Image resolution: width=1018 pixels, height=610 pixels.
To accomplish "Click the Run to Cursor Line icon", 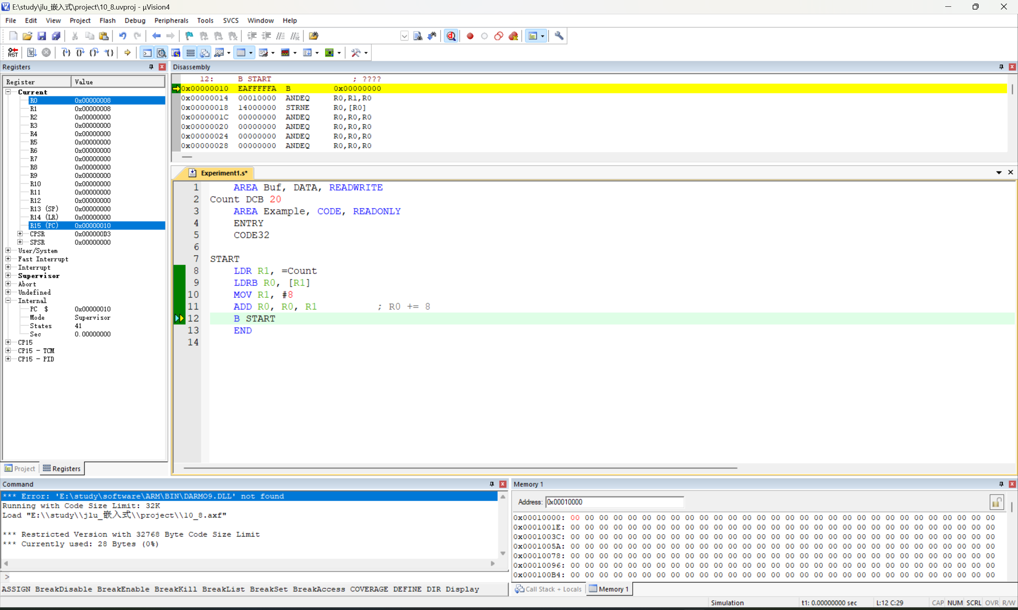I will coord(109,52).
